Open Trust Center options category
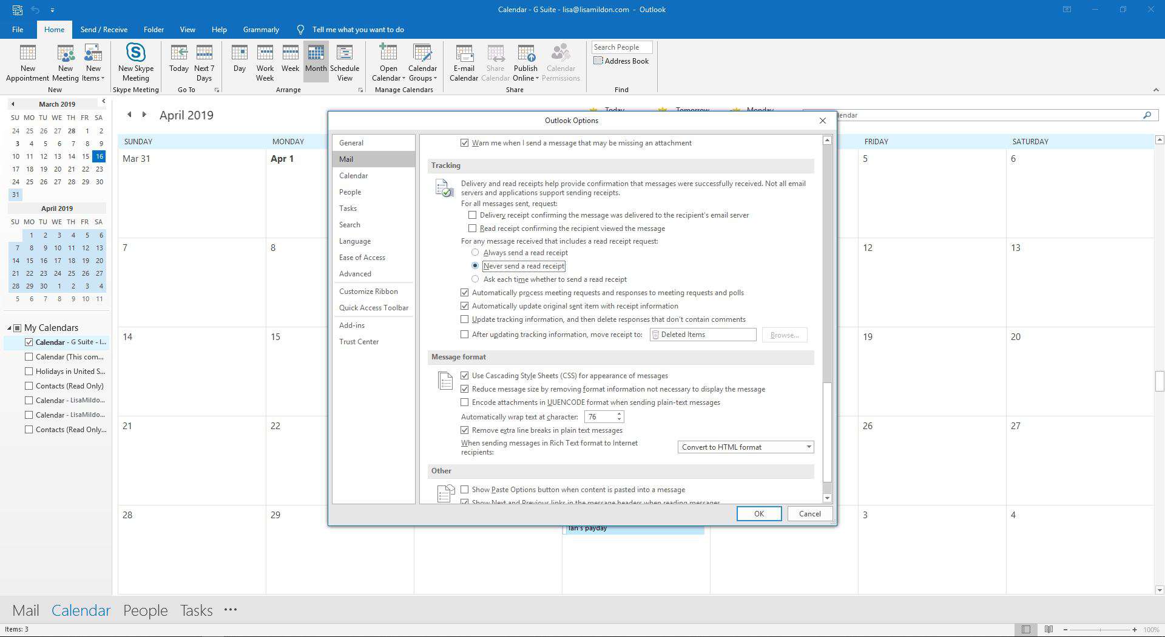The height and width of the screenshot is (637, 1165). click(373, 342)
